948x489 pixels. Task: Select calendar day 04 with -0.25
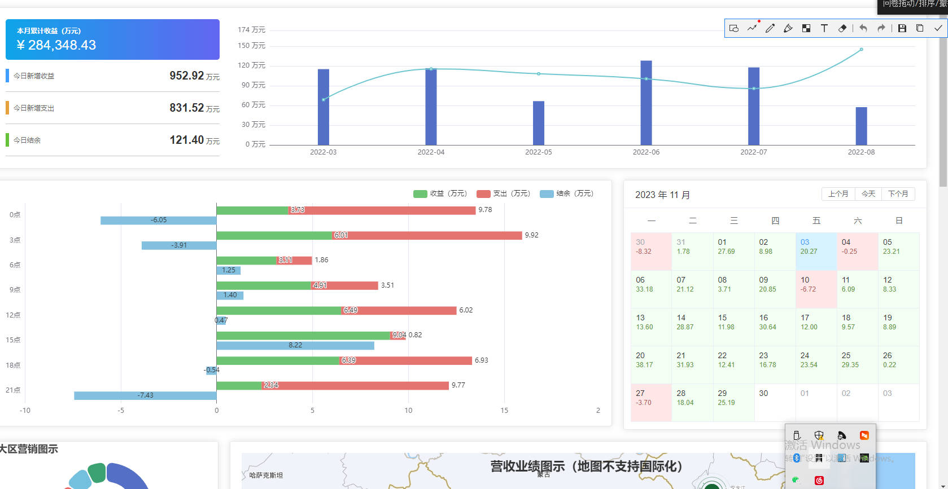click(858, 252)
